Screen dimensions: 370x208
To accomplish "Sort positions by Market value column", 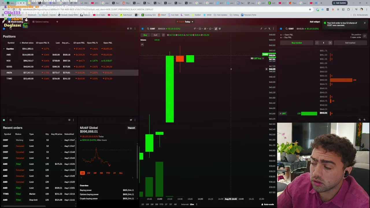I will (27, 43).
